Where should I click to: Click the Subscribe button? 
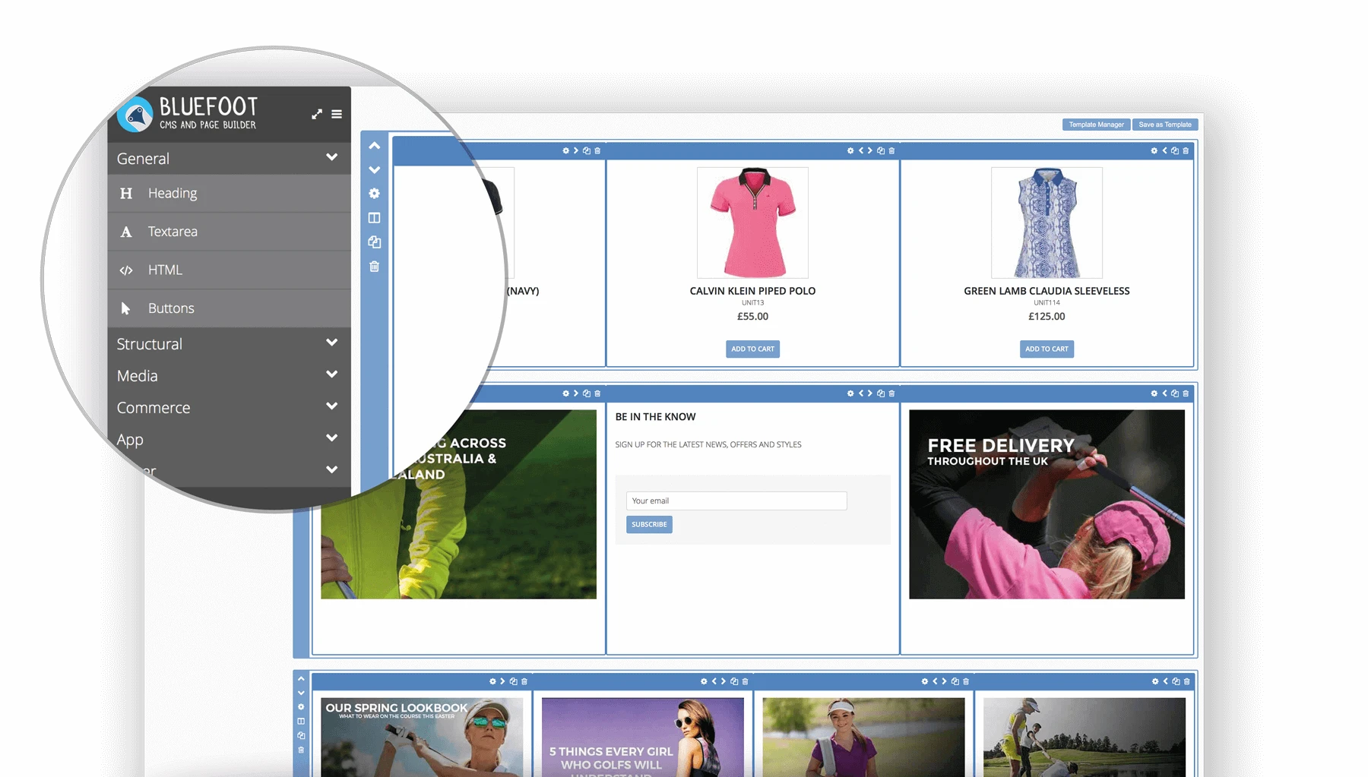click(649, 524)
